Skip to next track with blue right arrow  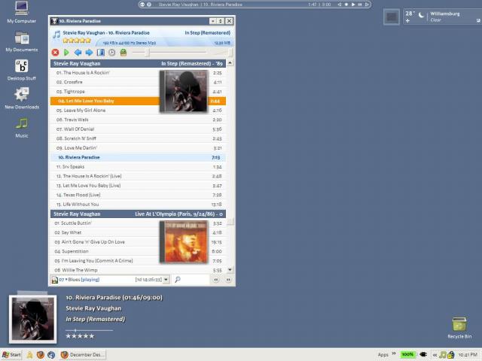89,53
